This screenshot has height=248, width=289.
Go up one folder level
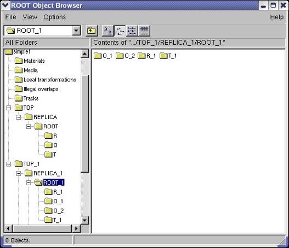coord(91,31)
